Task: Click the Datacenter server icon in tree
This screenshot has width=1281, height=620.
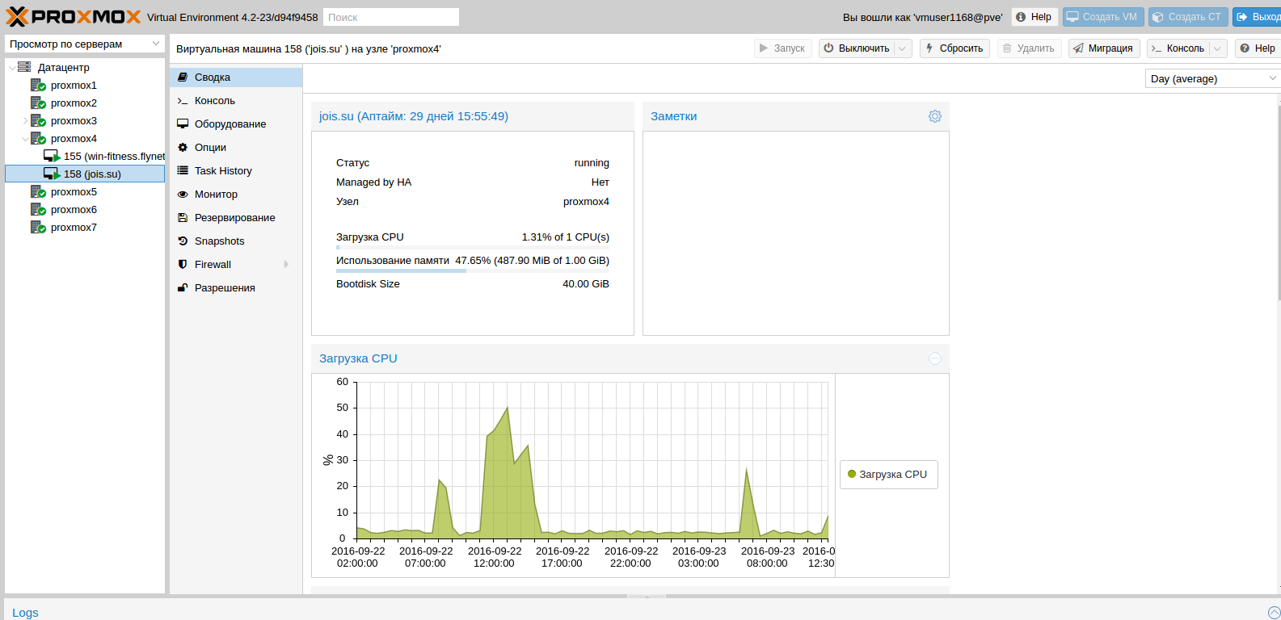Action: 25,67
